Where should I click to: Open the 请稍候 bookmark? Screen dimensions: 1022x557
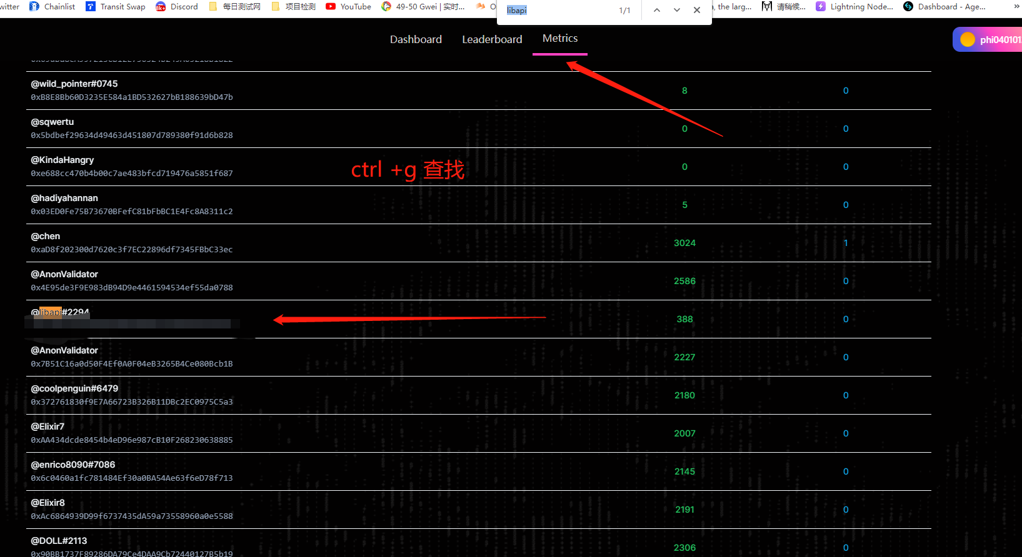click(784, 7)
